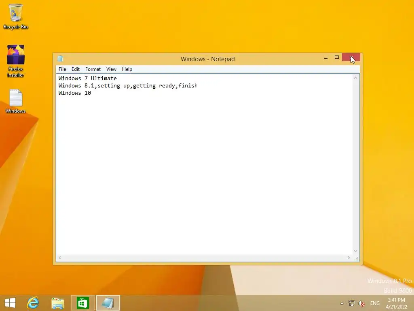Click the line "Windows 8.1,setting up,getting ready,finish"
The width and height of the screenshot is (414, 311).
[x=128, y=86]
